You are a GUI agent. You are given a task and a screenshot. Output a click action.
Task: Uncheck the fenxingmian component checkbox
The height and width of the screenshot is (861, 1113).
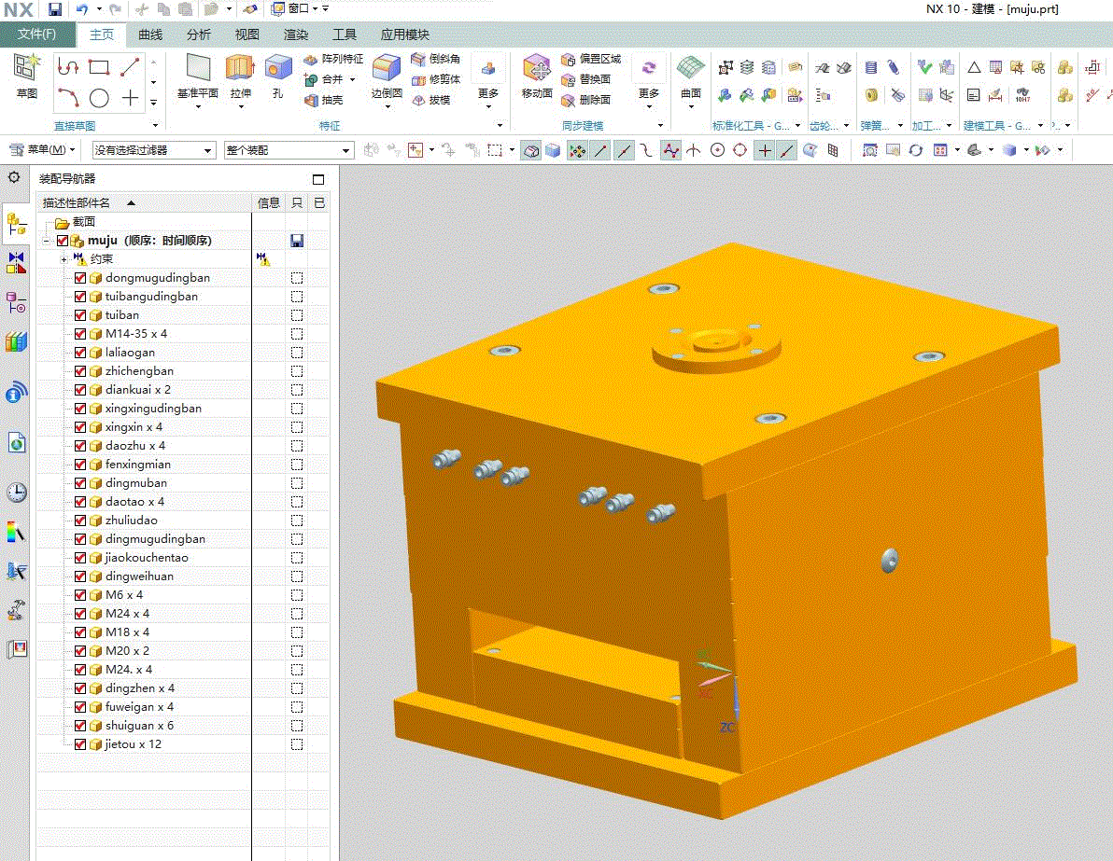click(80, 465)
